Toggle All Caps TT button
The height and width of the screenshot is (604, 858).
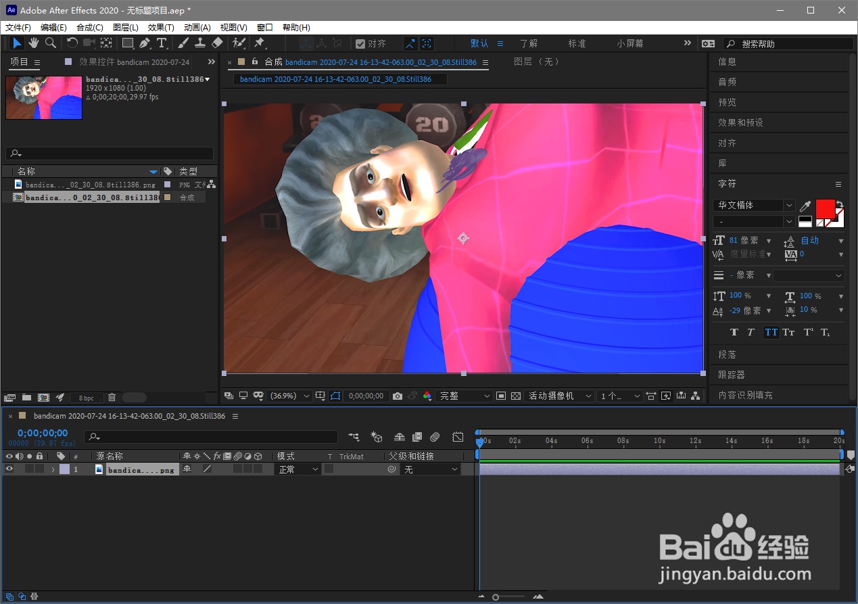click(x=771, y=332)
